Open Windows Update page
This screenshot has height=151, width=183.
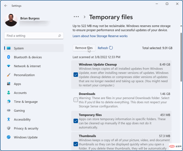(x=34, y=137)
